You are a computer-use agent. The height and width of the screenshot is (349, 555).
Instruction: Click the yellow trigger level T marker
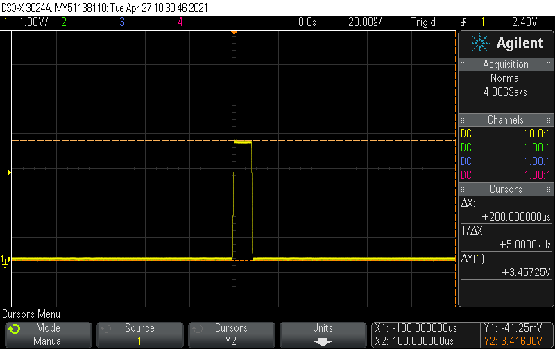click(x=8, y=168)
